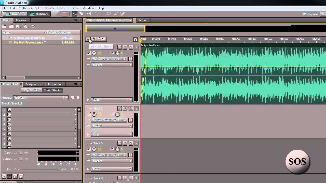Open the Diagnostics tab
Screen dimensions: 326x183
[x=33, y=84]
